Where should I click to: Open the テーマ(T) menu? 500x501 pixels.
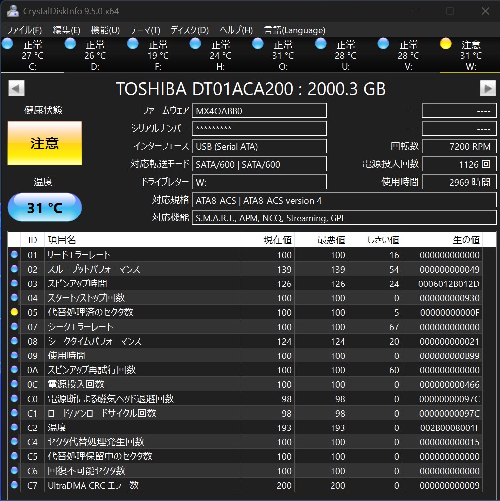click(145, 30)
